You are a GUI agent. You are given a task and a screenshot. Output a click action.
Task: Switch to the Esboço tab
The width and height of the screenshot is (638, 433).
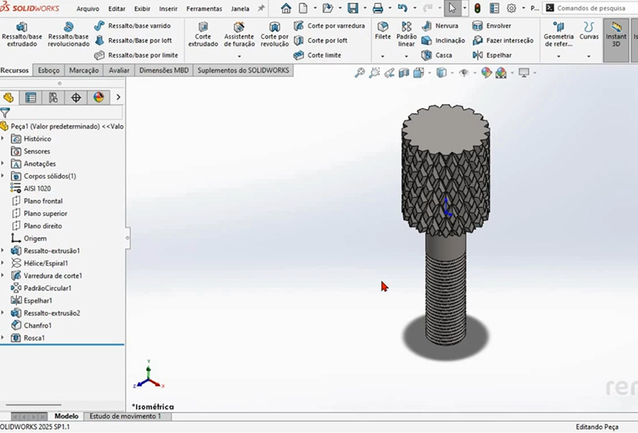click(x=49, y=71)
